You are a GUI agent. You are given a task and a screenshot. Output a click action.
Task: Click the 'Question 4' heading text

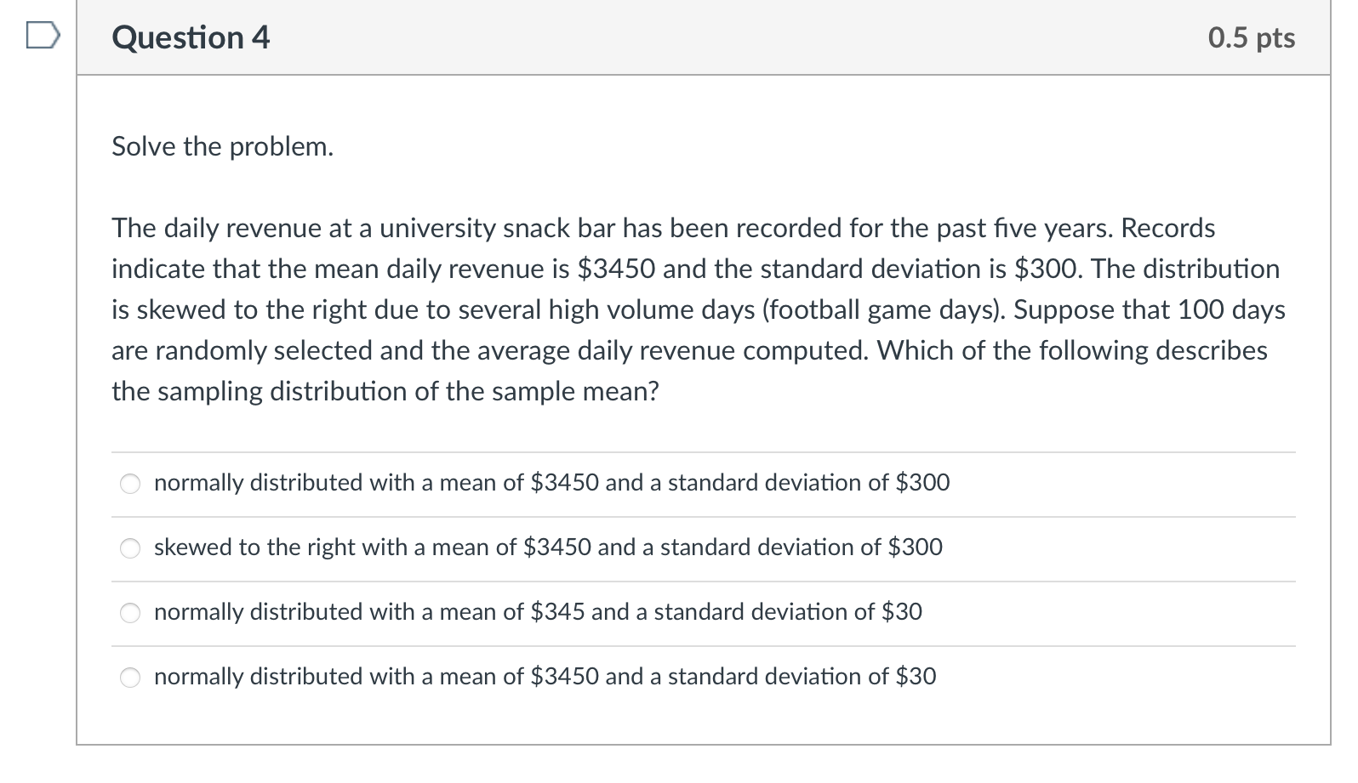click(x=191, y=37)
